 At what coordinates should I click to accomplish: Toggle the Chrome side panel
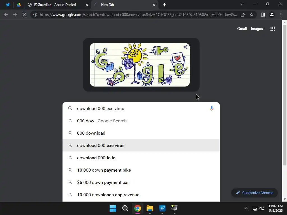[263, 15]
